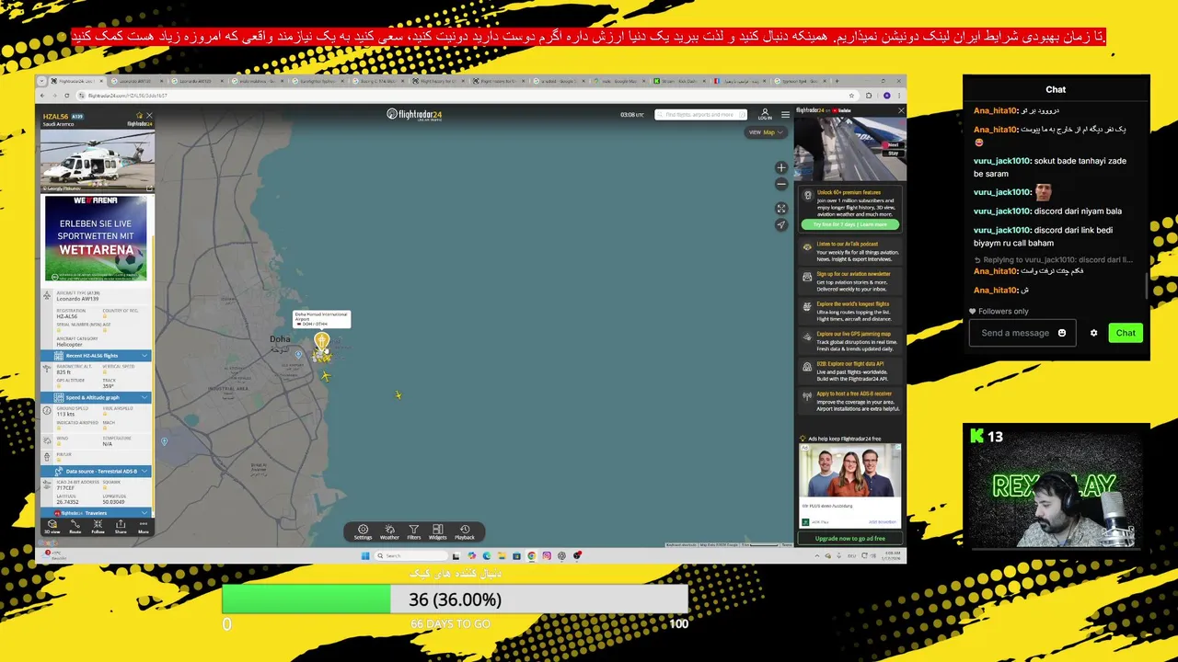Add HZAL56 to favorites star

[140, 116]
